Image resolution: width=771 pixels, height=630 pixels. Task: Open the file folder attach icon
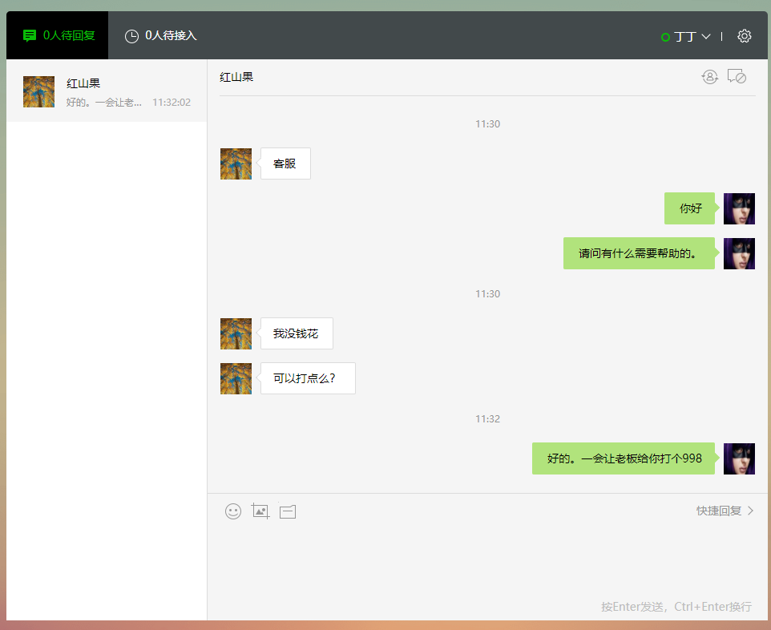pyautogui.click(x=288, y=512)
